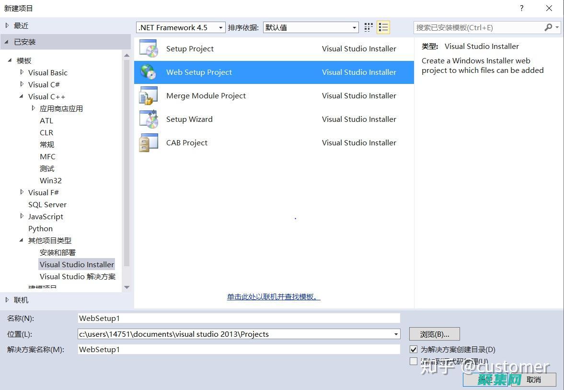Click the Setup Project template icon
The width and height of the screenshot is (564, 390).
149,48
